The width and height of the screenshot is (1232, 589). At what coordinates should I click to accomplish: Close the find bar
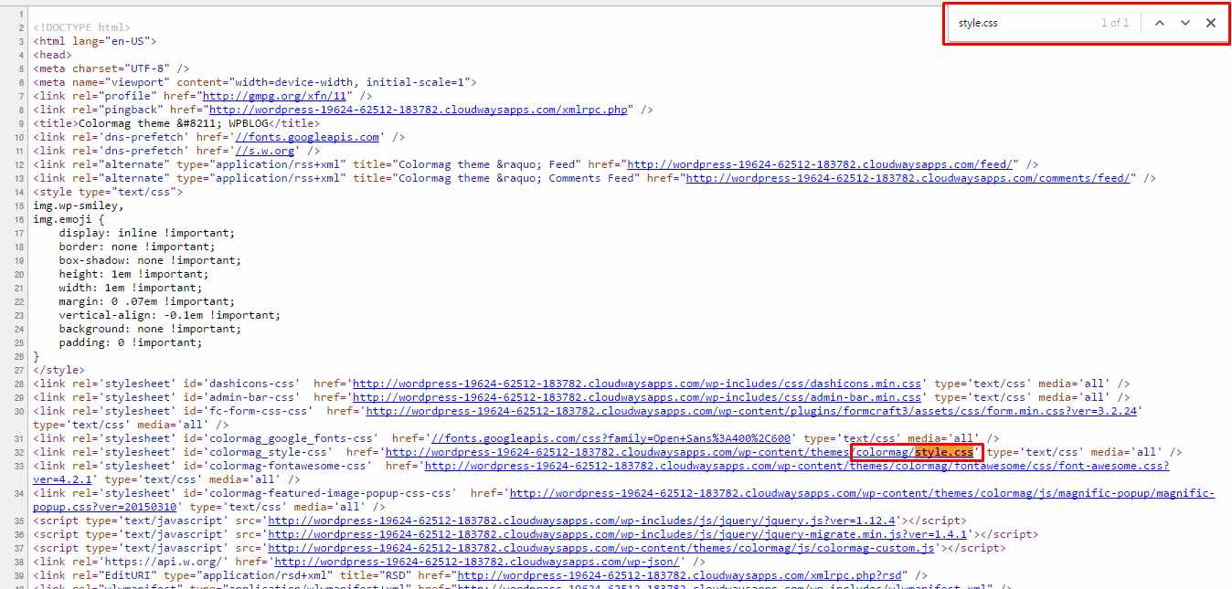[1211, 23]
